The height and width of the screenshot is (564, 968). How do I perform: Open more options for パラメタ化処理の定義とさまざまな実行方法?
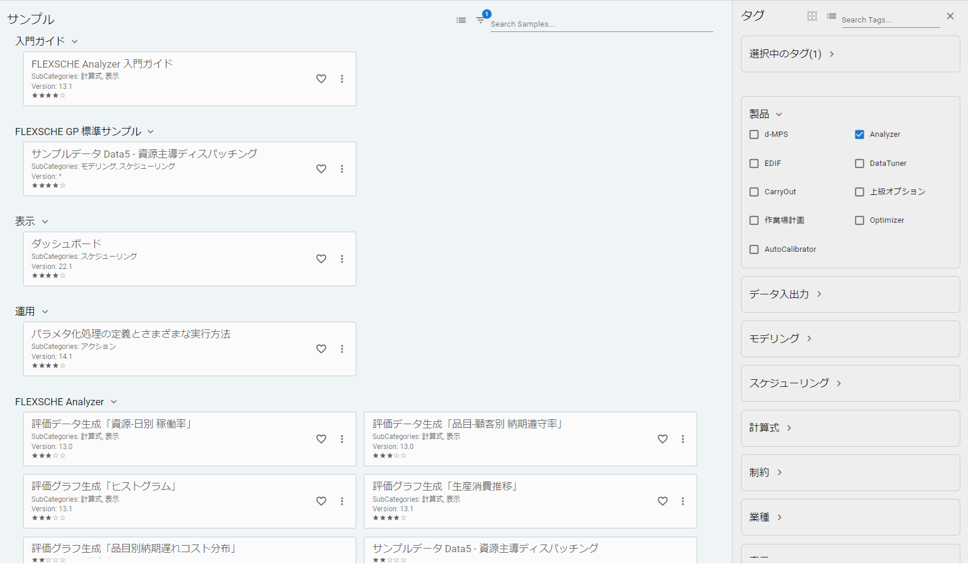(342, 349)
